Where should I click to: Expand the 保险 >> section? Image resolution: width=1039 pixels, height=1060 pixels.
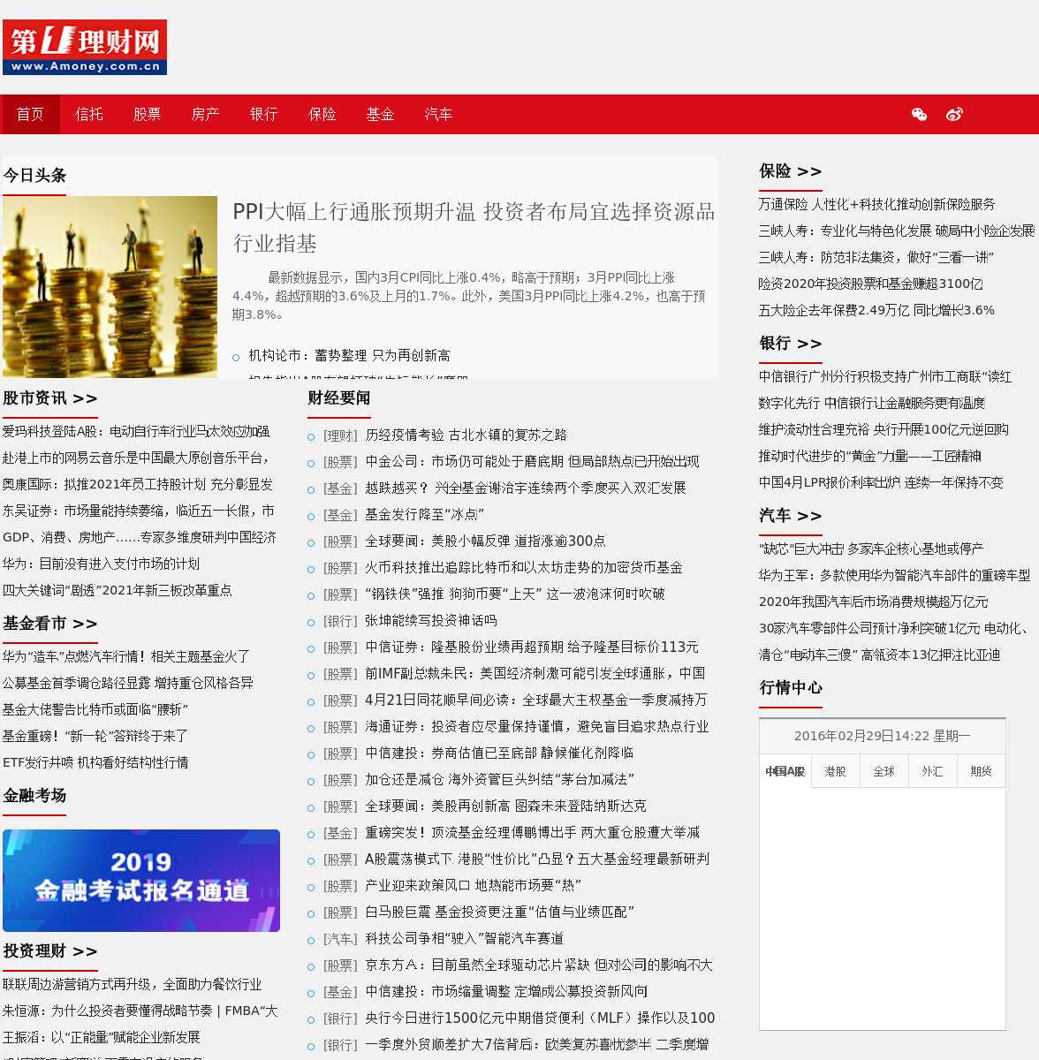pyautogui.click(x=790, y=171)
